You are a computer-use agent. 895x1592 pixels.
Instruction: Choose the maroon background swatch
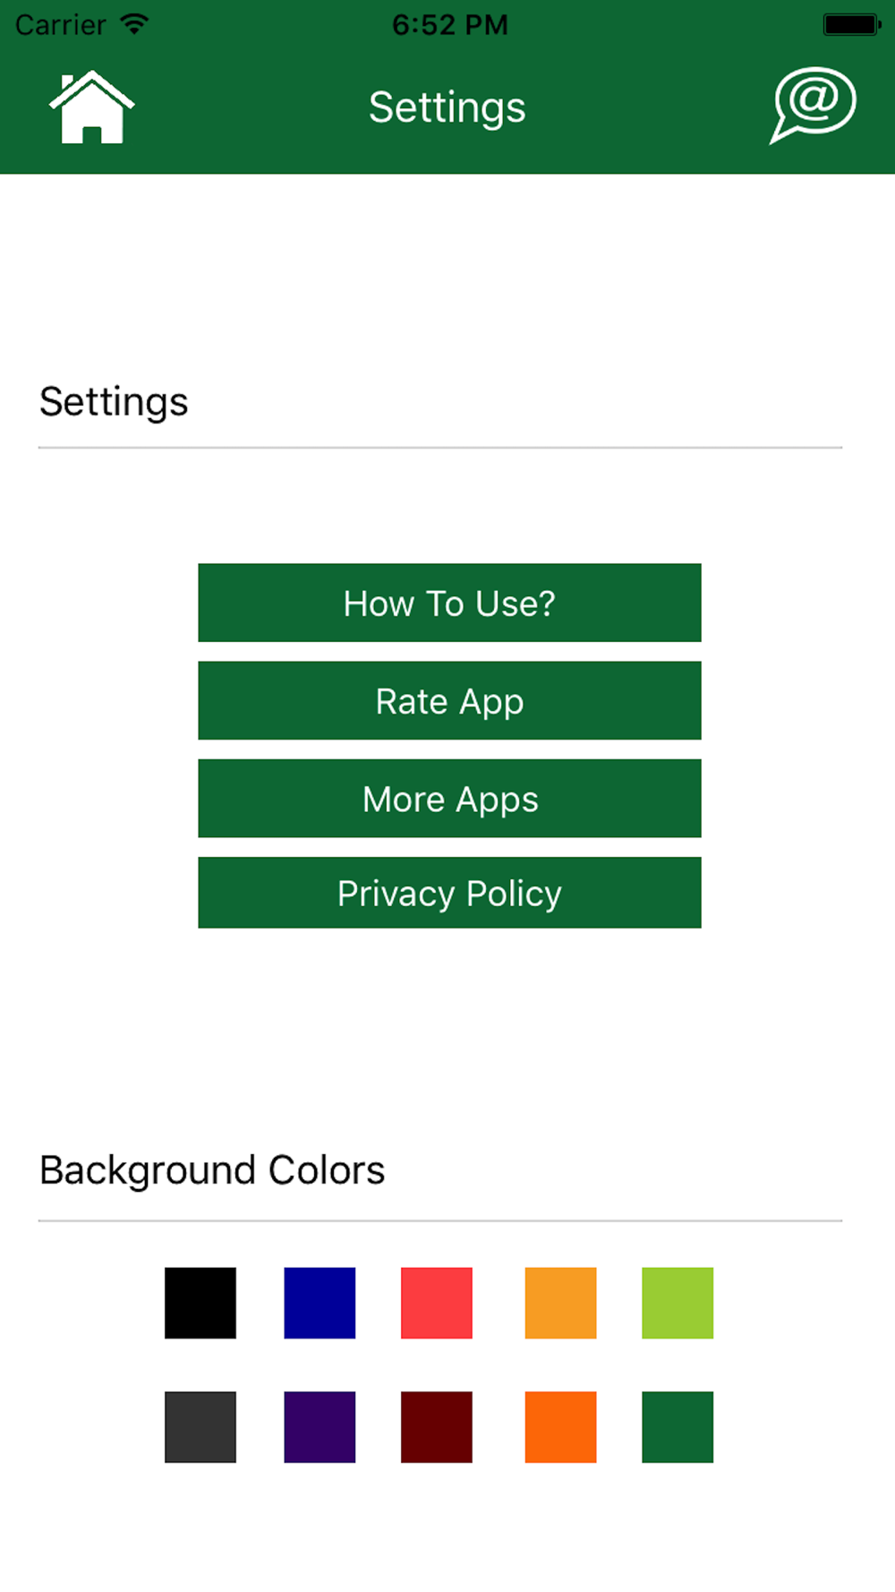pos(437,1427)
